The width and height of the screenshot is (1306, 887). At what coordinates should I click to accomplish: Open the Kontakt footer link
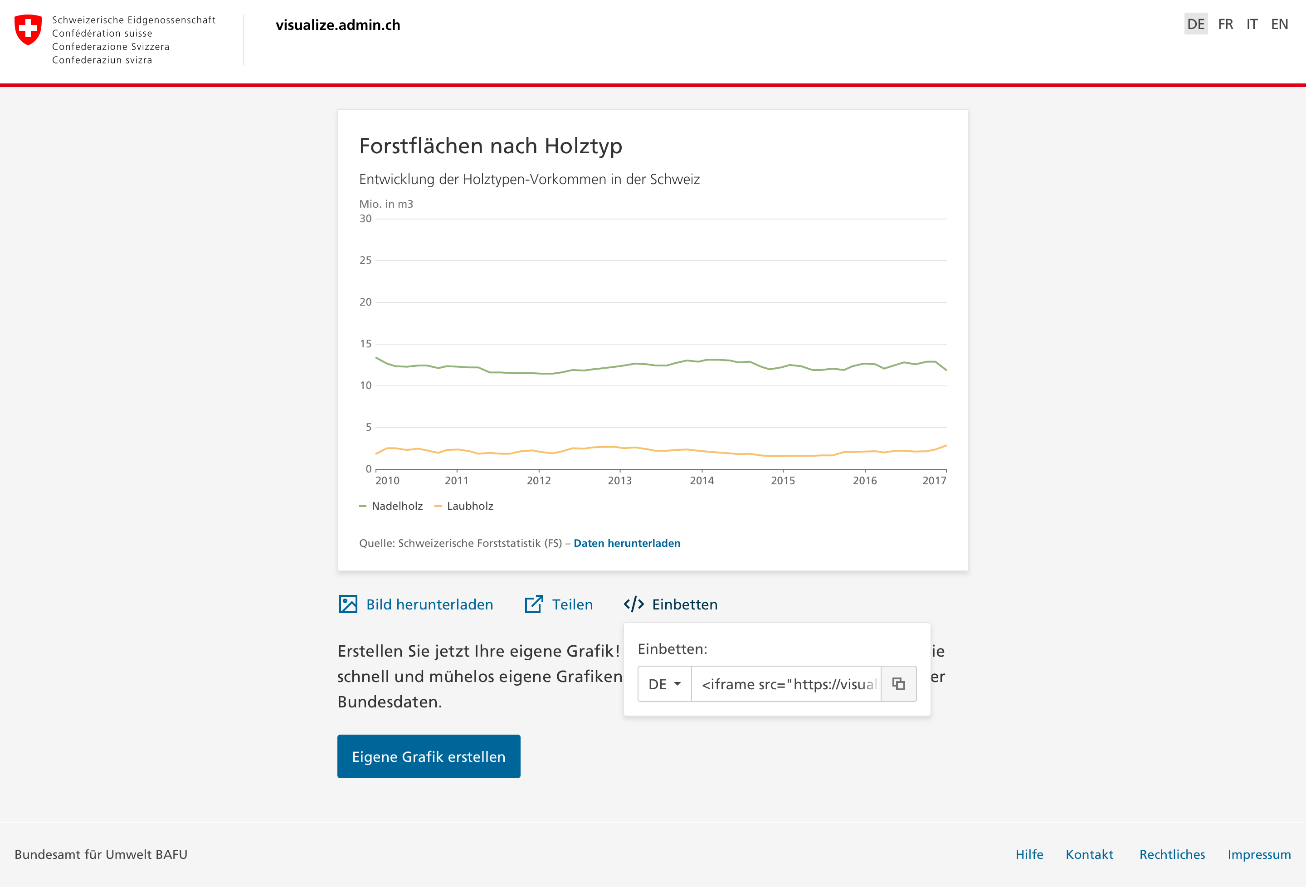[1088, 854]
